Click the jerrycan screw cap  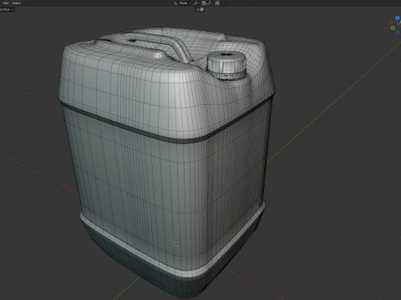pyautogui.click(x=226, y=65)
